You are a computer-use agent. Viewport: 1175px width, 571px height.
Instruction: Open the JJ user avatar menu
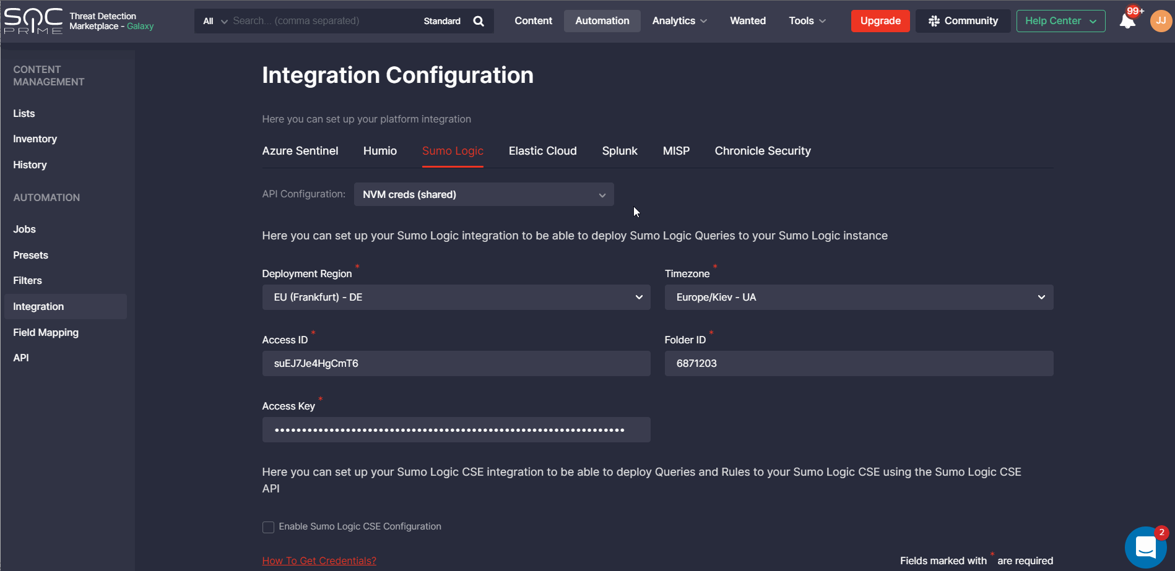click(1161, 21)
